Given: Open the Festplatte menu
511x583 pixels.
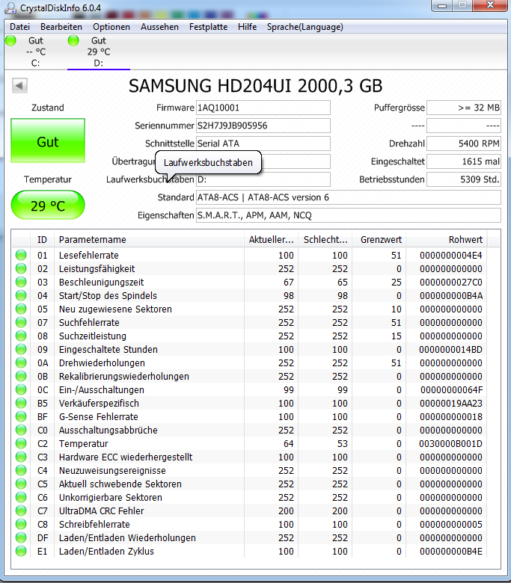Looking at the screenshot, I should coord(208,27).
